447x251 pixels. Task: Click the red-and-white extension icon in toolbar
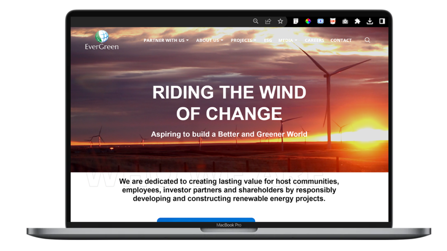[333, 20]
